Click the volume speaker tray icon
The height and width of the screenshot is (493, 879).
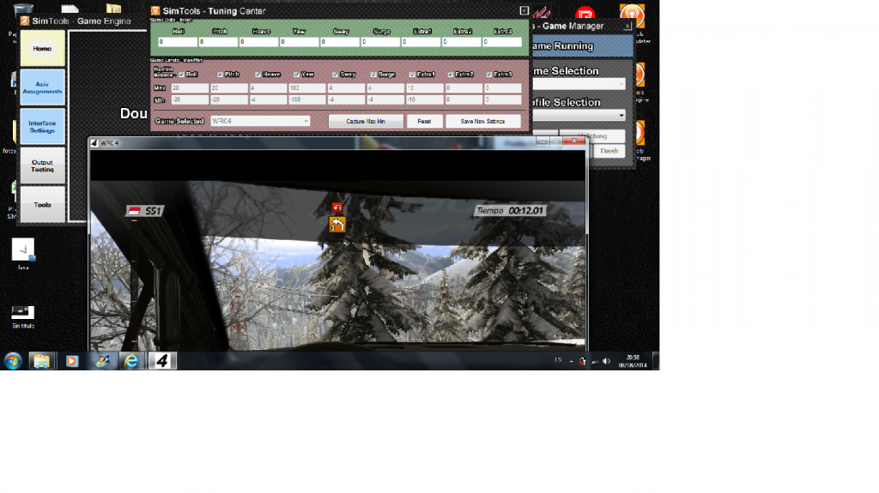[607, 361]
